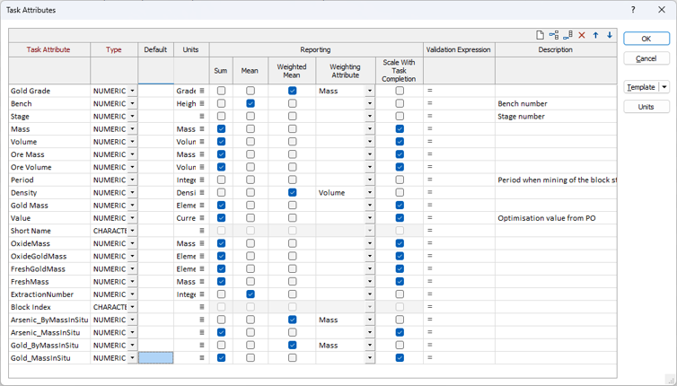677x386 pixels.
Task: Open the Type dropdown for Short Name
Action: click(x=133, y=231)
